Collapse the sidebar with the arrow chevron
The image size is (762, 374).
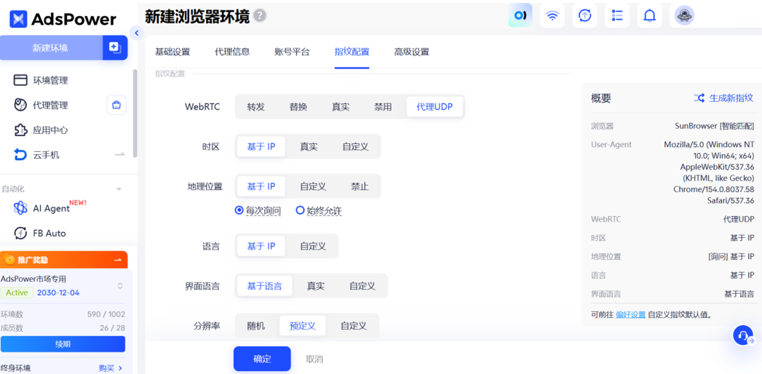tap(137, 33)
